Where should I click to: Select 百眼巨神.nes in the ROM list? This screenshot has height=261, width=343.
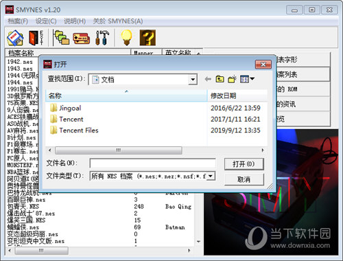click(x=26, y=200)
